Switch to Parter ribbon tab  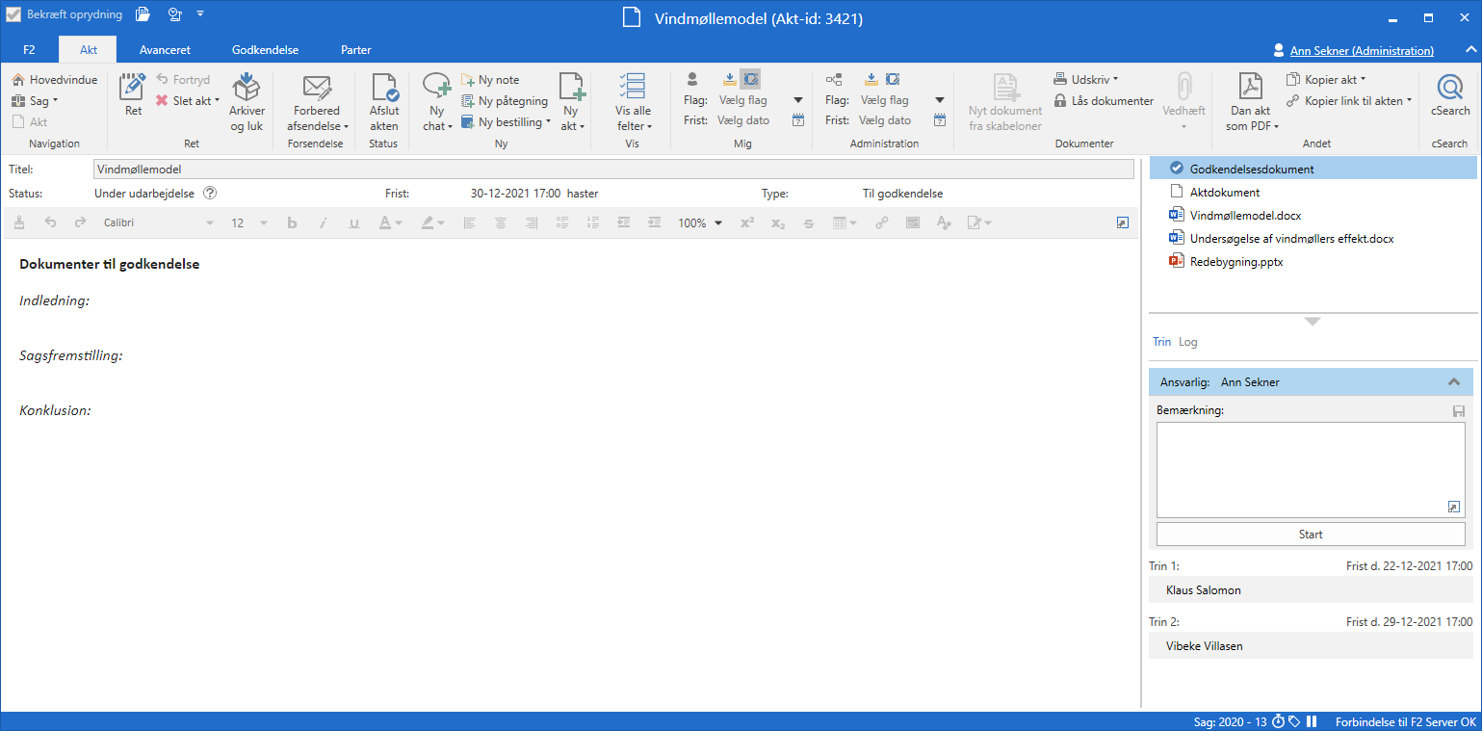tap(355, 50)
